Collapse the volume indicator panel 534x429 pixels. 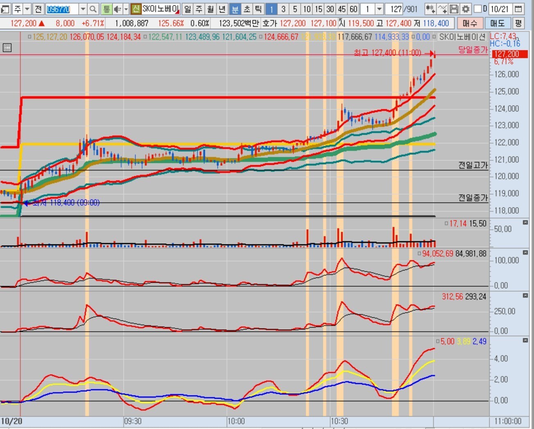point(525,222)
